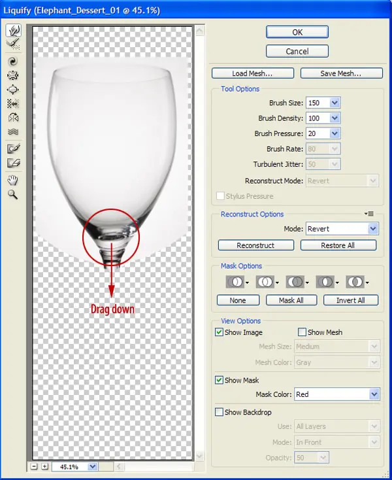Enable the Show Mesh checkbox

(x=302, y=332)
